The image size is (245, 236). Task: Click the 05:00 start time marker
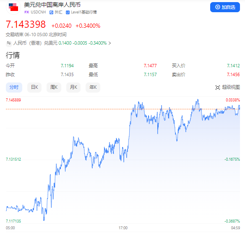pos(10,228)
